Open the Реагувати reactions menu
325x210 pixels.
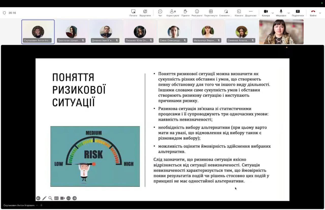[x=197, y=13]
